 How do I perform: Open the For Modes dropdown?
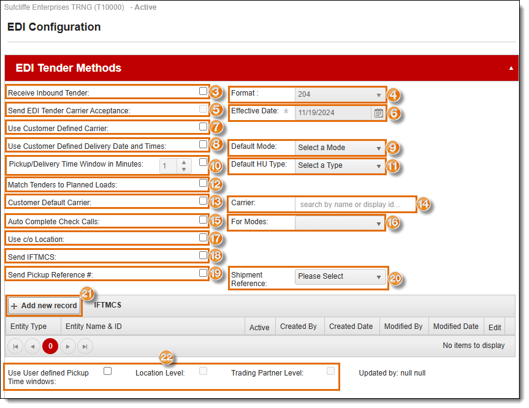[340, 223]
